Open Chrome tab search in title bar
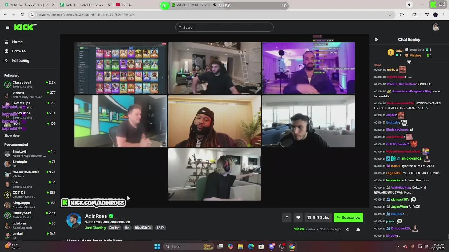Image resolution: width=449 pixels, height=252 pixels. (x=409, y=5)
